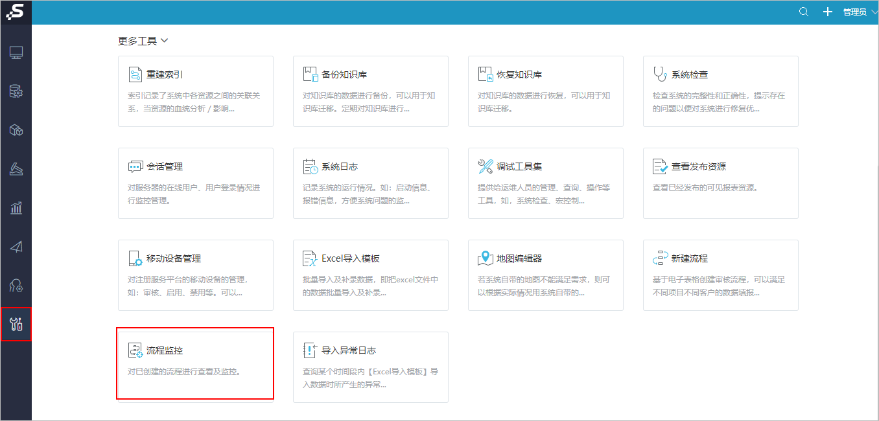Click the 更多工具 heading text
Screen dimensions: 879x421
(x=137, y=41)
